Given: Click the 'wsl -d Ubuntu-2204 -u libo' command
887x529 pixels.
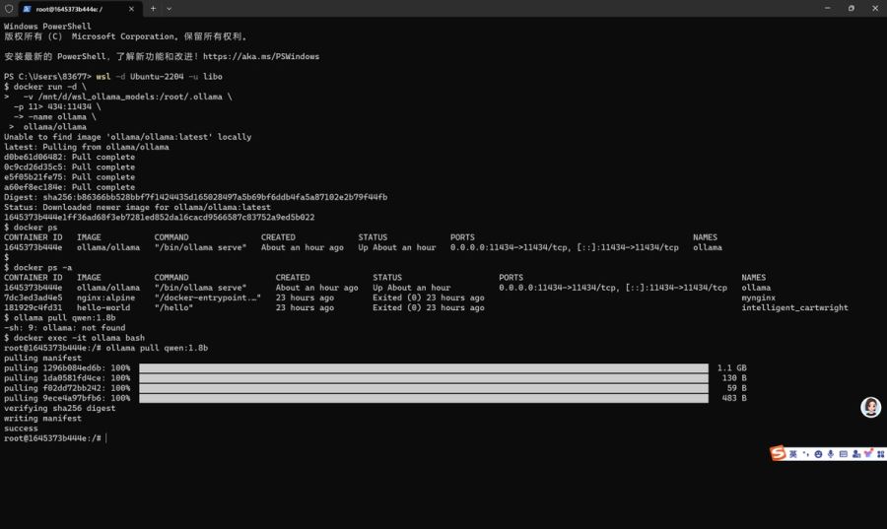Looking at the screenshot, I should 159,77.
